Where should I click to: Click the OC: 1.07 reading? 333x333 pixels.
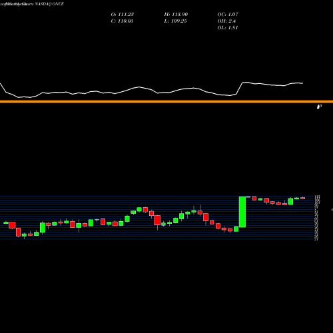point(228,15)
